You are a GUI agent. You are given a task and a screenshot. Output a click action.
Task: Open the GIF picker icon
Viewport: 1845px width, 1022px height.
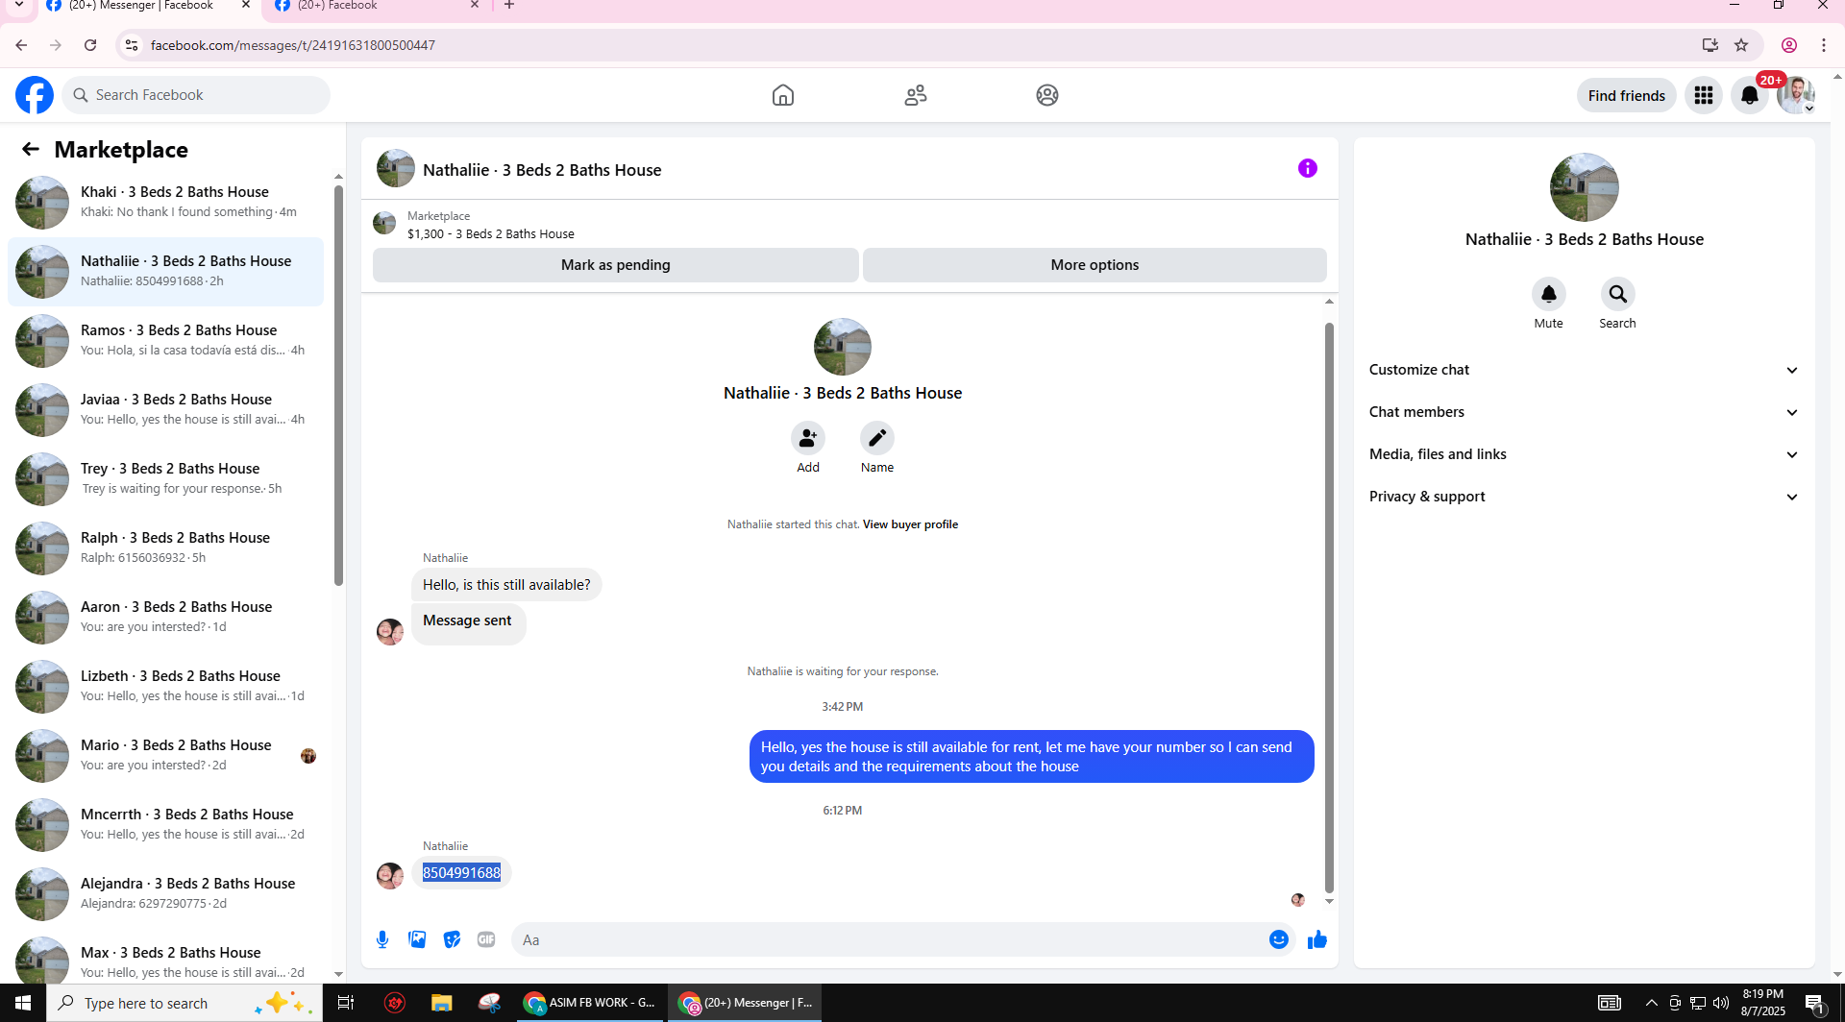[486, 939]
